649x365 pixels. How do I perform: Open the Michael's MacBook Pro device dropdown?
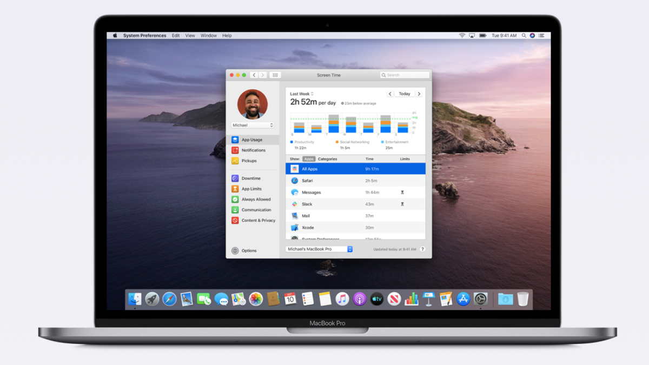click(317, 249)
